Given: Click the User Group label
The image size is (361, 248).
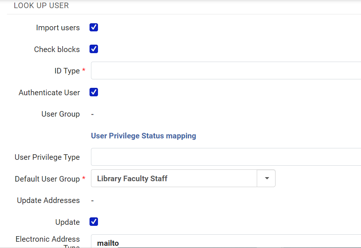Looking at the screenshot, I should click(x=60, y=114).
